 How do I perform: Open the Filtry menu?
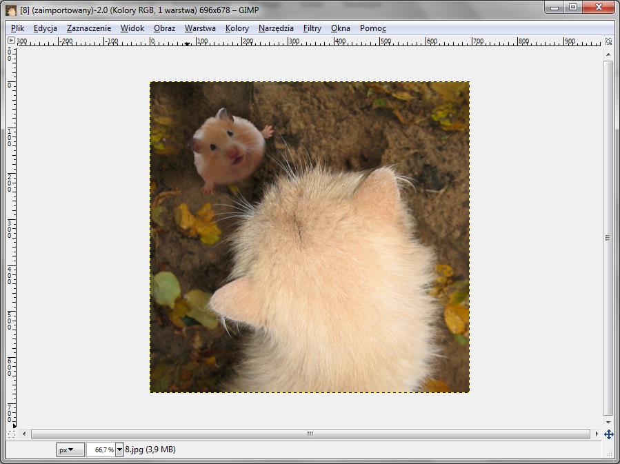tap(312, 28)
